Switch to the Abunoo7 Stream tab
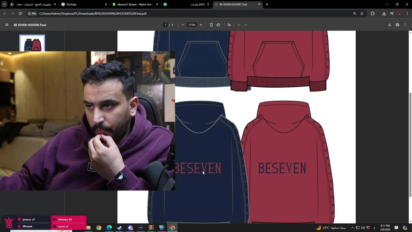The width and height of the screenshot is (412, 232). 135,5
